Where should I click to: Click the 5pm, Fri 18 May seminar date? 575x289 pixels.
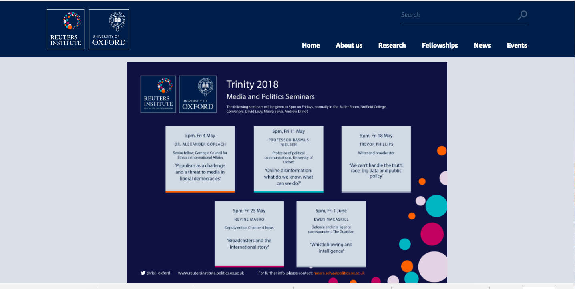pyautogui.click(x=376, y=136)
